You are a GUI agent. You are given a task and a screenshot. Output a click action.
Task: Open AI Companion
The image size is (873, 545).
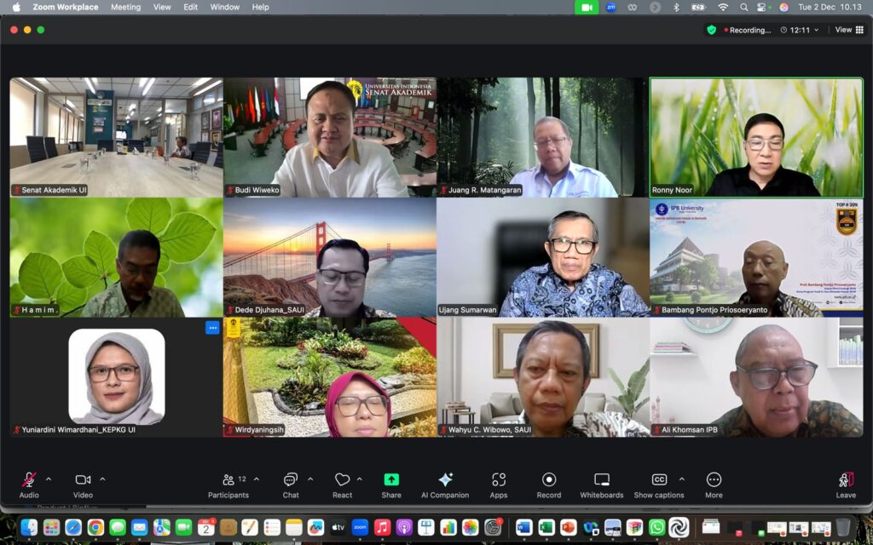click(x=444, y=480)
